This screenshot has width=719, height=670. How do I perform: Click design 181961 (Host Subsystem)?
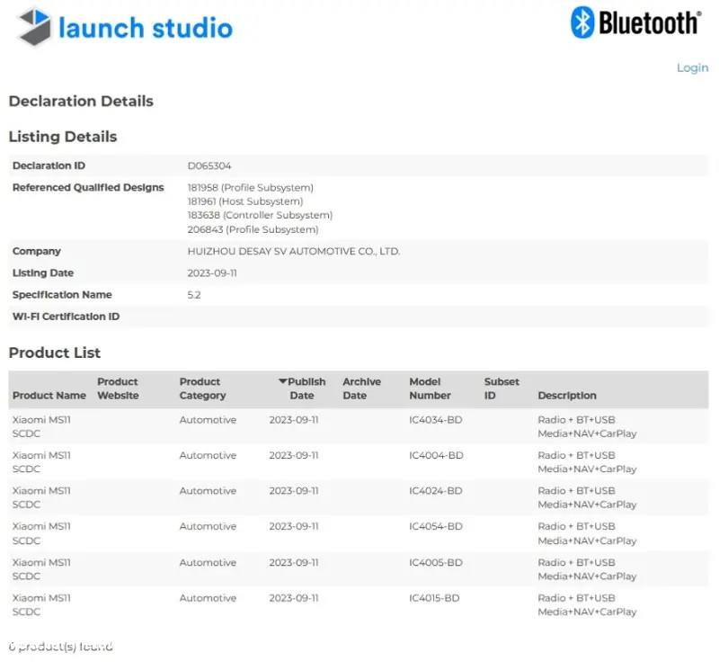tap(245, 201)
